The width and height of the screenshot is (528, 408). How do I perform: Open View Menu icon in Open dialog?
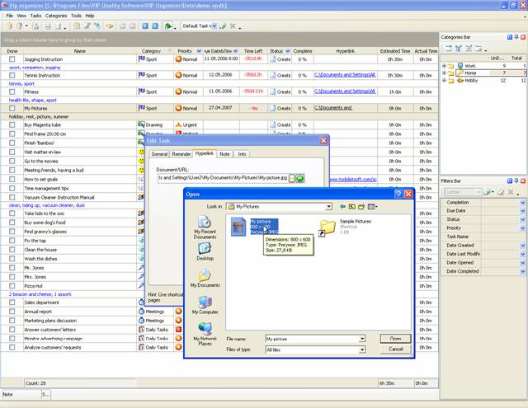372,206
